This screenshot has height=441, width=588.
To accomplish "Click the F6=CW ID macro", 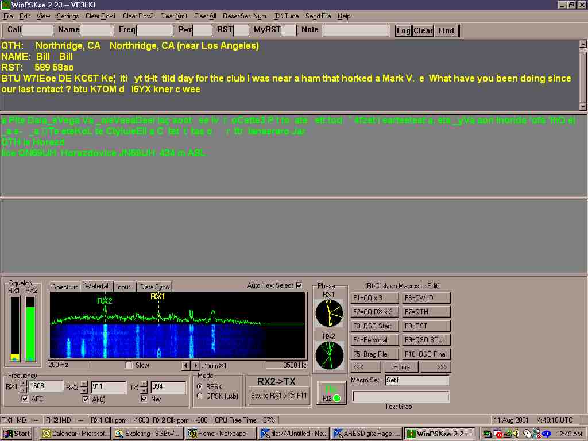I will [x=426, y=298].
